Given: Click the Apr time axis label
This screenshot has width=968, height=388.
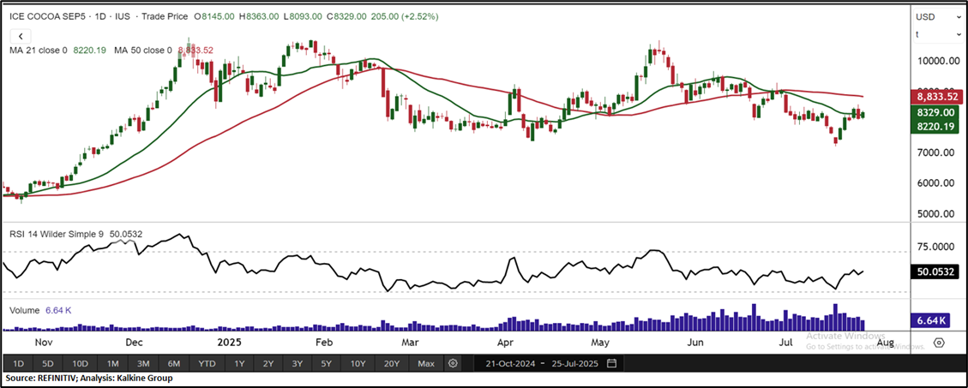Looking at the screenshot, I should coord(506,342).
